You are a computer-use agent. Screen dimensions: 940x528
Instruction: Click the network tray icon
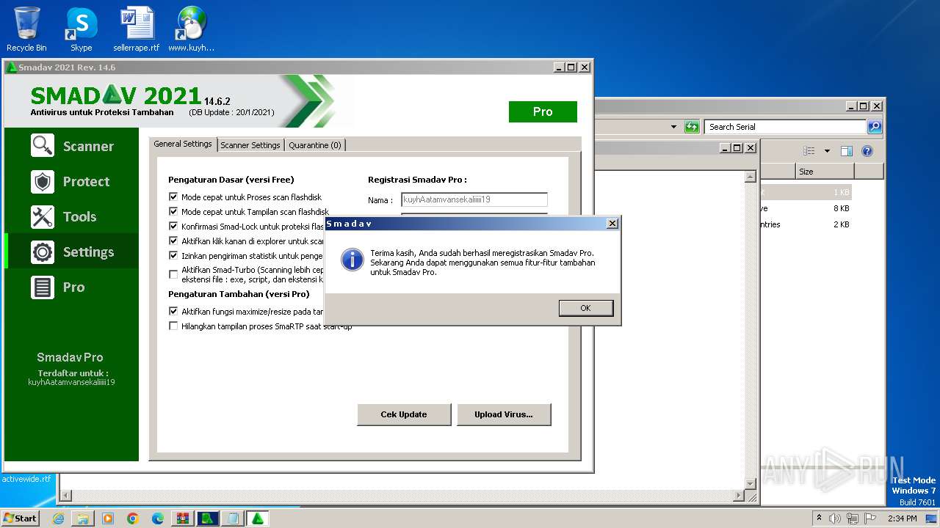pyautogui.click(x=853, y=518)
